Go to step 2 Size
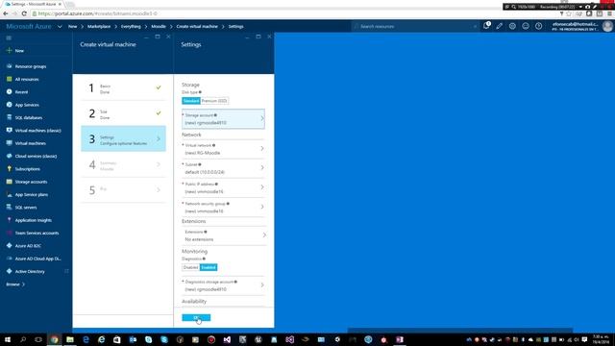The width and height of the screenshot is (615, 346). (x=123, y=113)
